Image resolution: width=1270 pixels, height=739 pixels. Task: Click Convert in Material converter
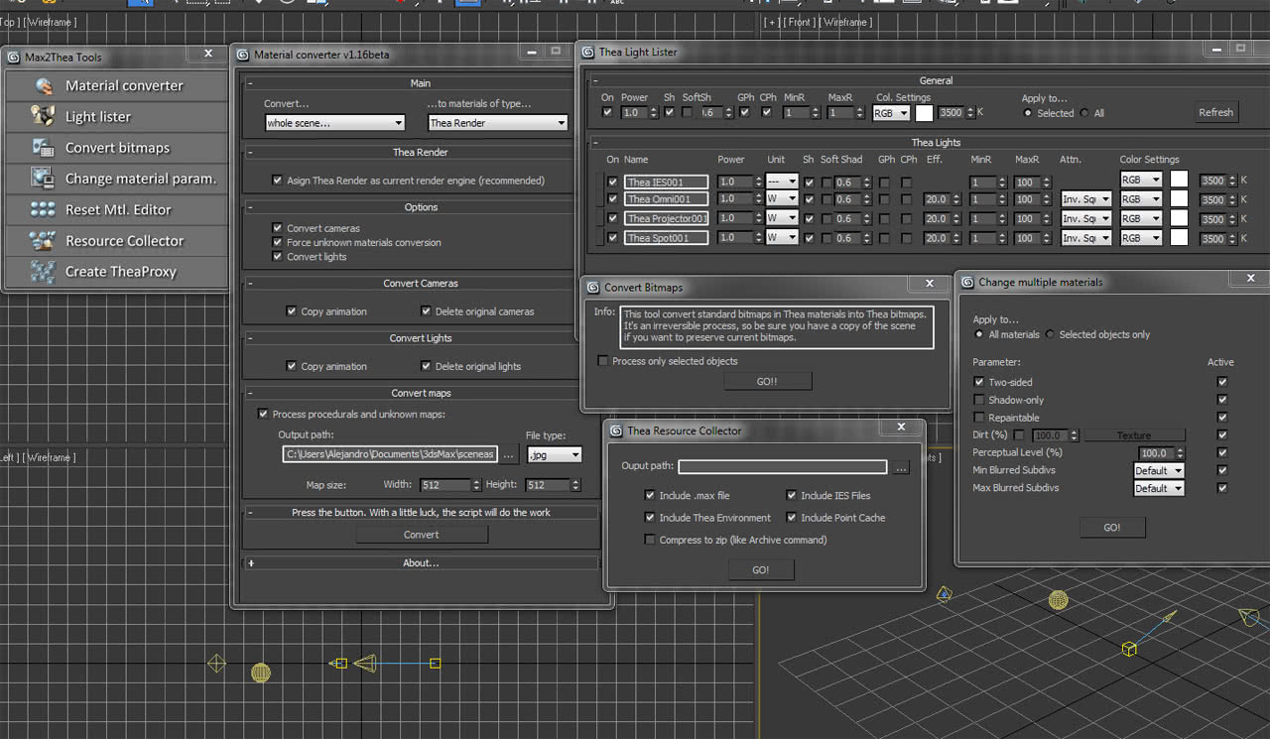pos(422,534)
